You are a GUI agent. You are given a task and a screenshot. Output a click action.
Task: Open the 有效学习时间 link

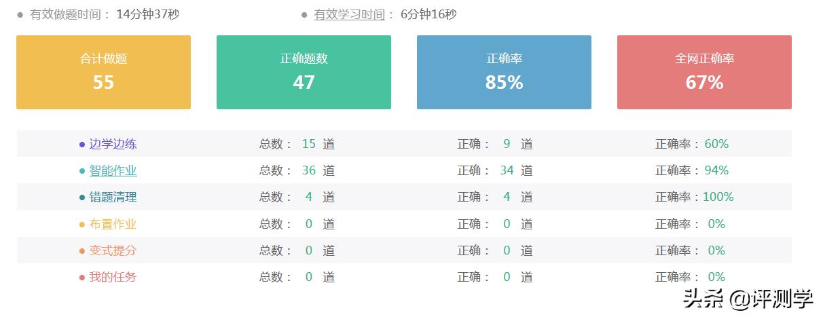coord(349,14)
